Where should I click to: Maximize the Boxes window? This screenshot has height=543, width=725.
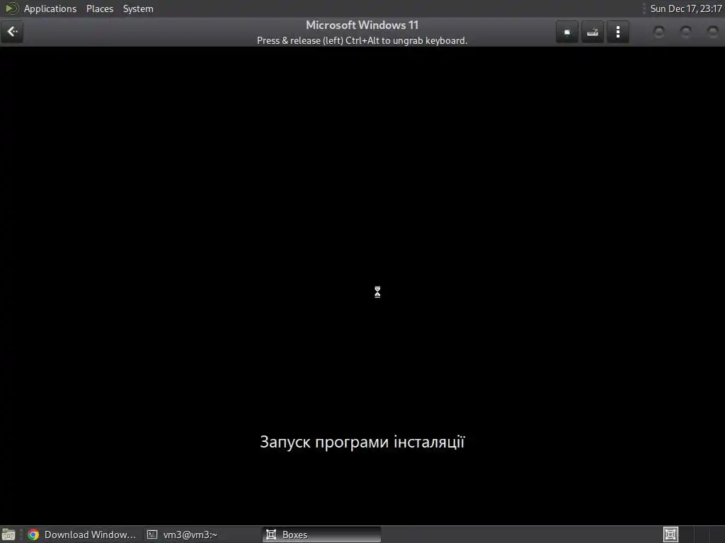click(685, 32)
